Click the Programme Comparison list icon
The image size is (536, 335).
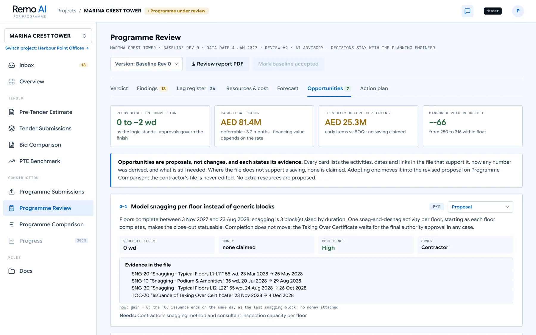point(12,225)
